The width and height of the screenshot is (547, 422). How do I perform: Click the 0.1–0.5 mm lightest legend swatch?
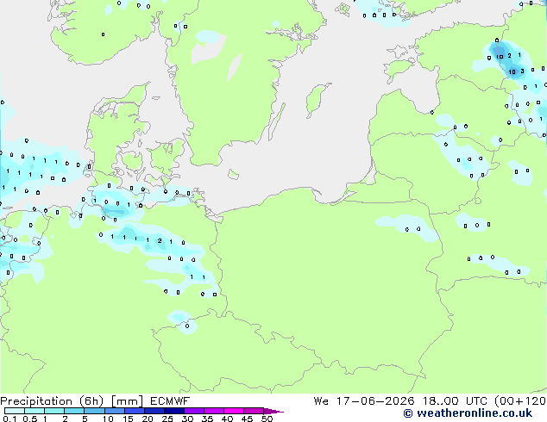click(x=15, y=411)
